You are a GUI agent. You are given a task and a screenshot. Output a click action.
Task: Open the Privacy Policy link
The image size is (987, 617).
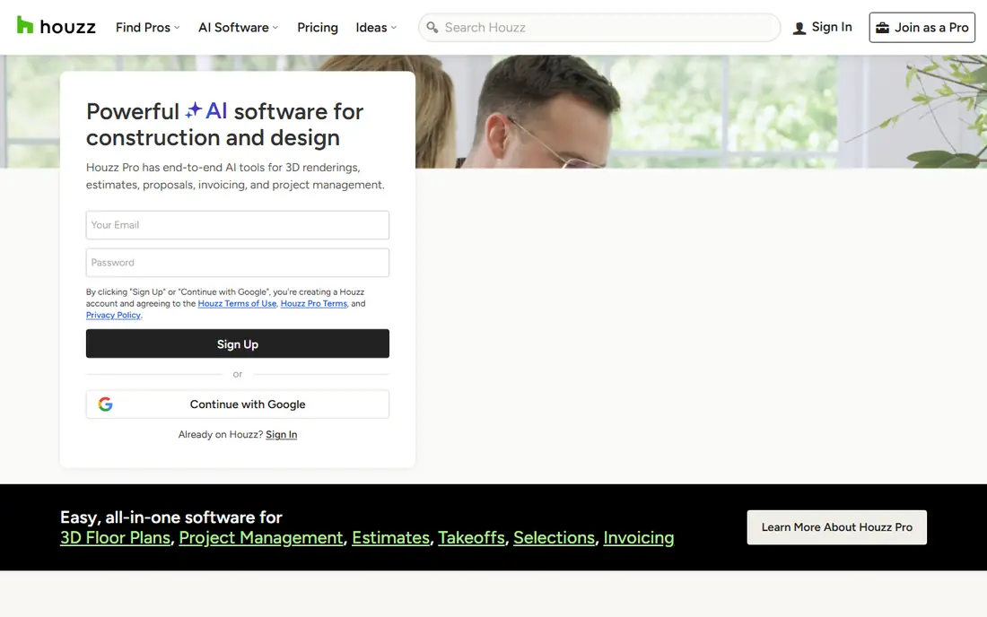point(113,315)
